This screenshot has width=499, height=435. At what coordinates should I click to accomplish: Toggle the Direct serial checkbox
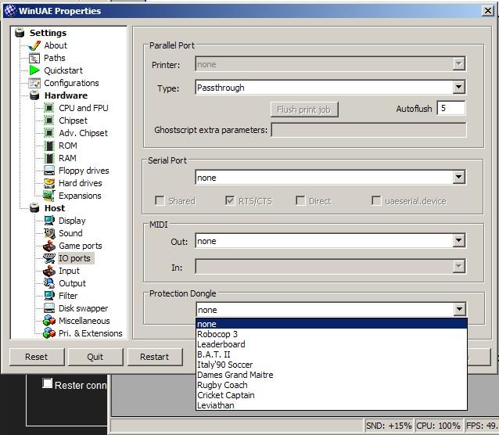300,201
